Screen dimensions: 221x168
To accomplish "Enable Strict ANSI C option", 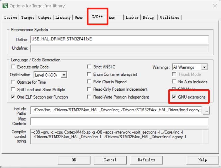I will (89, 67).
